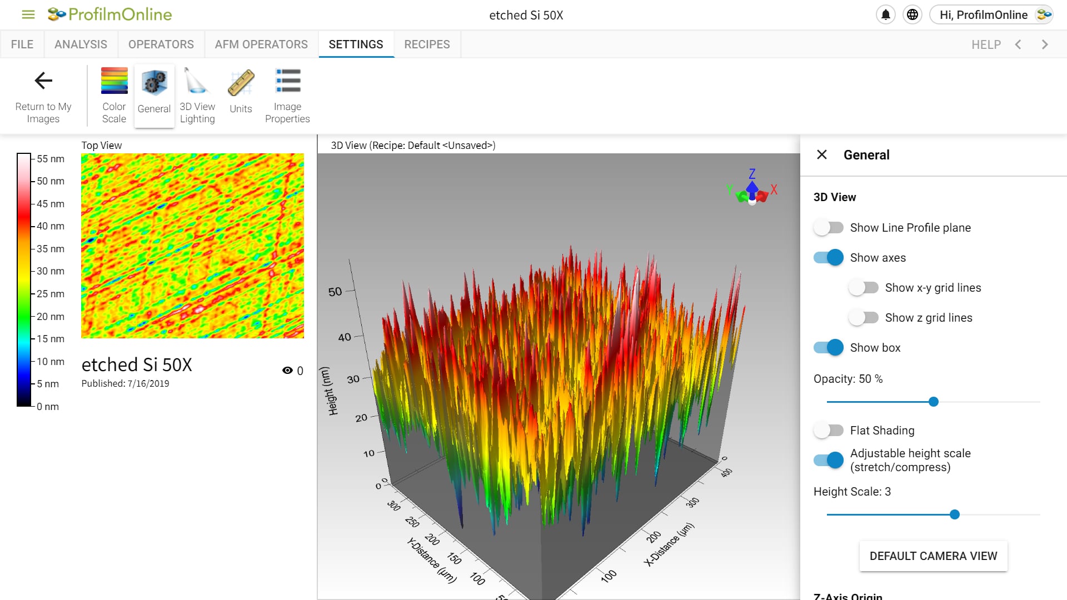
Task: Open the Color Scale settings
Action: tap(114, 94)
